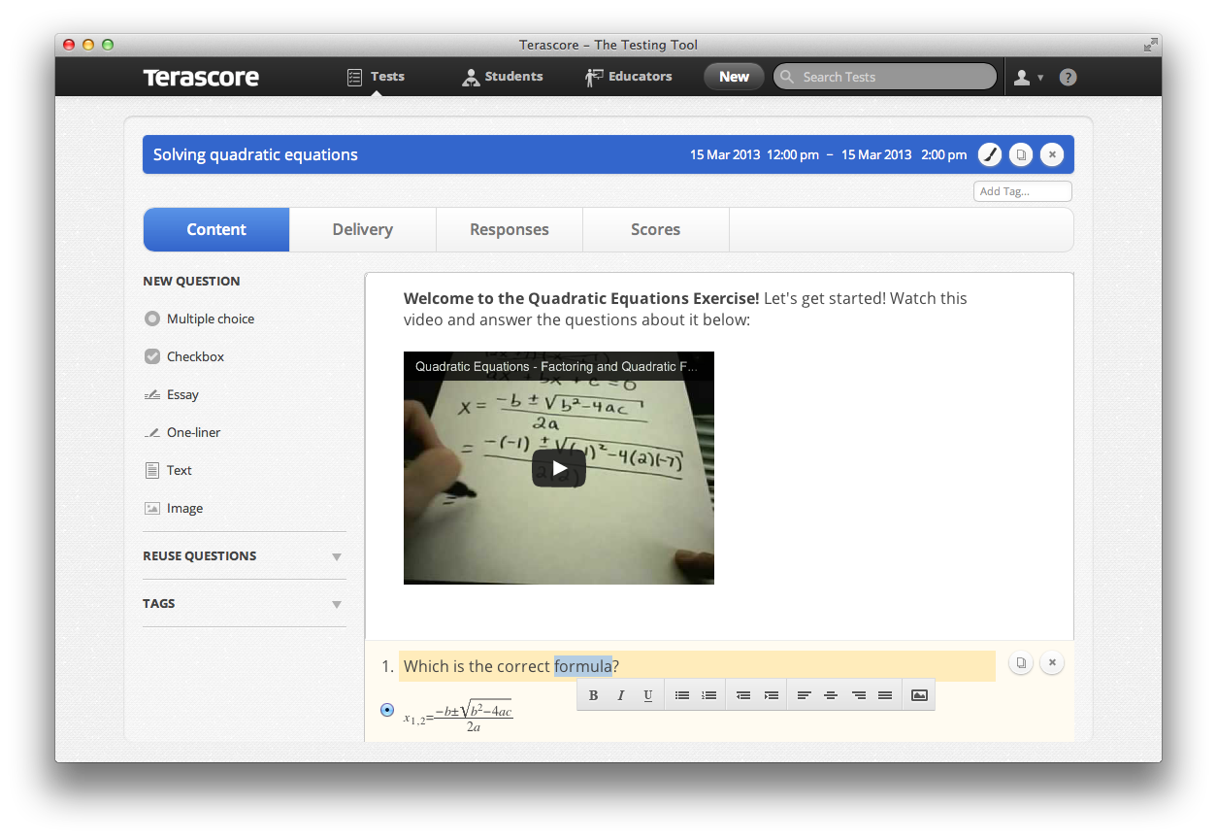Select the first answer radio button
This screenshot has height=839, width=1217.
point(387,711)
